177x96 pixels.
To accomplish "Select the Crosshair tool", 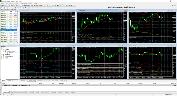I will 4,8.
